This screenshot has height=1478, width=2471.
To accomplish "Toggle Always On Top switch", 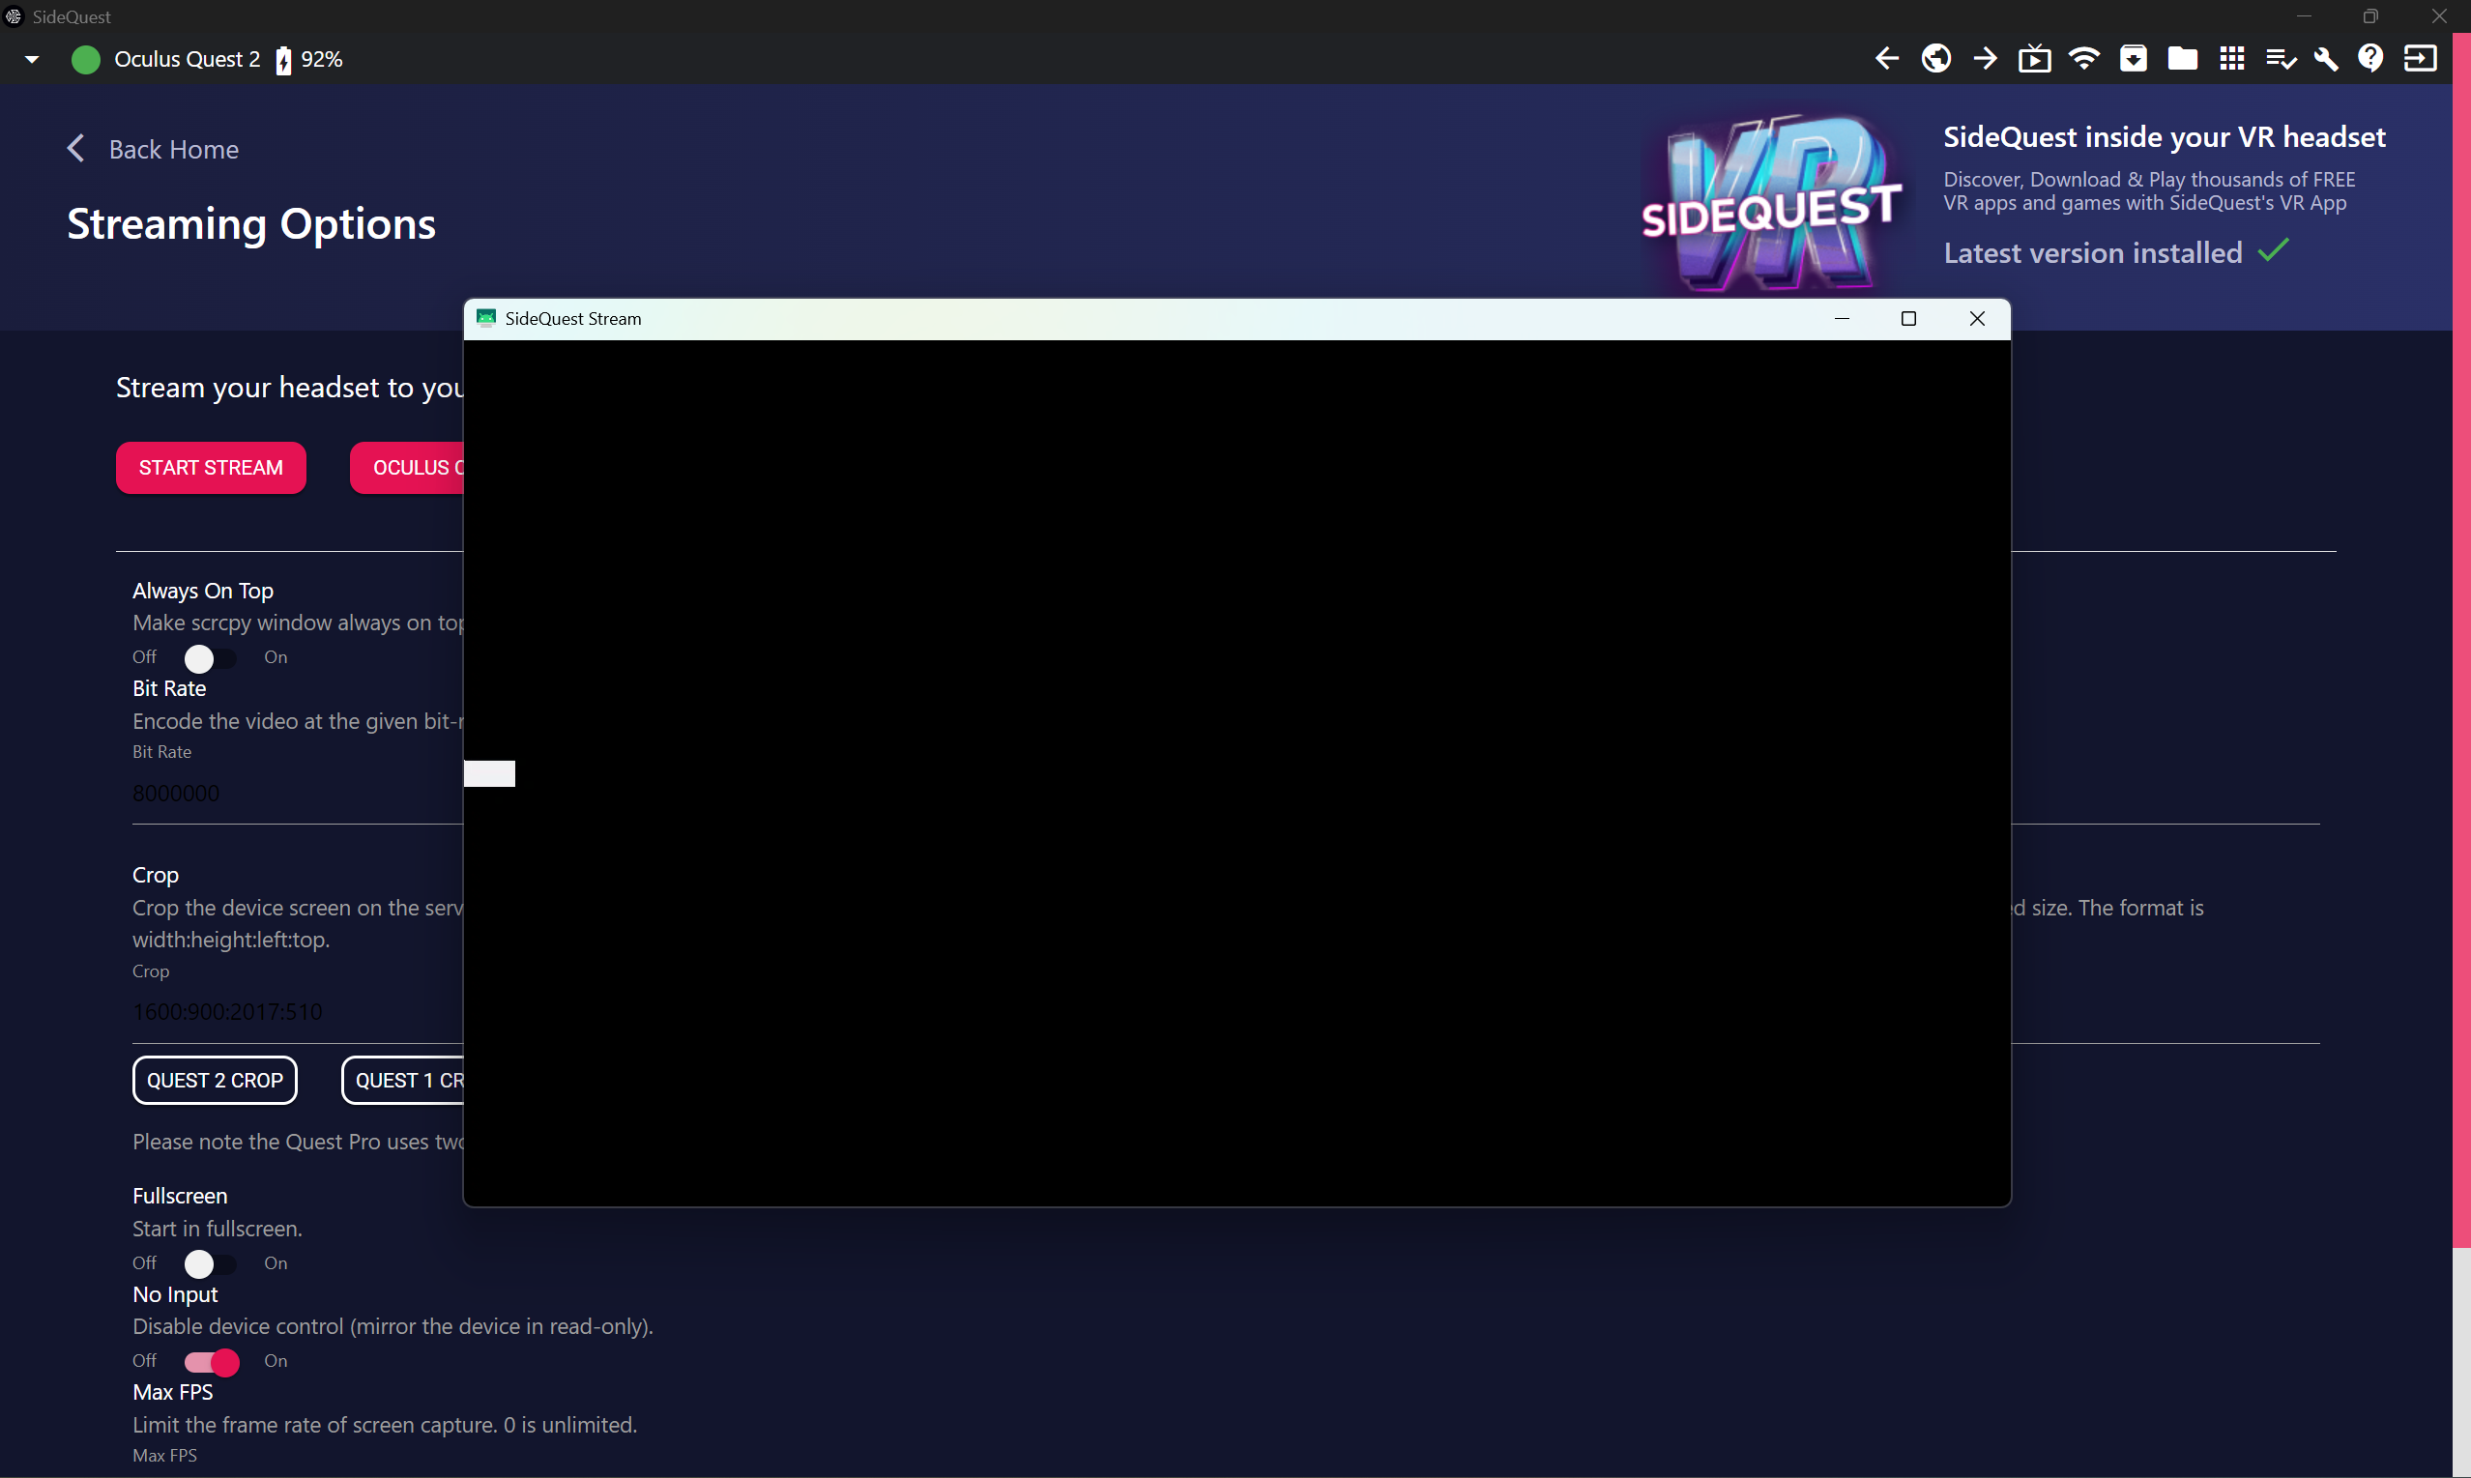I will [209, 657].
